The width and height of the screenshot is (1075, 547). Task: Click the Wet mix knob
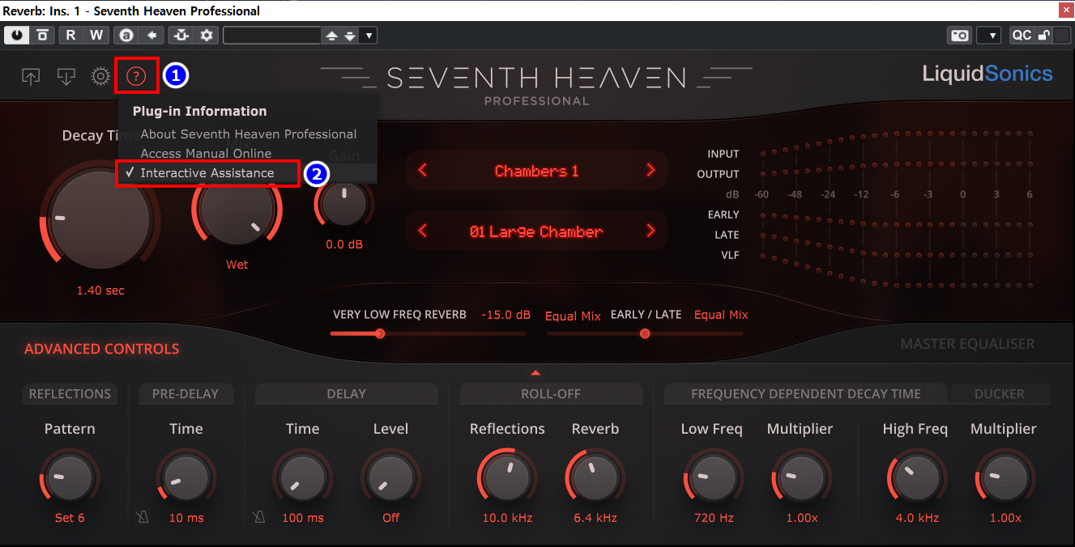pos(237,208)
